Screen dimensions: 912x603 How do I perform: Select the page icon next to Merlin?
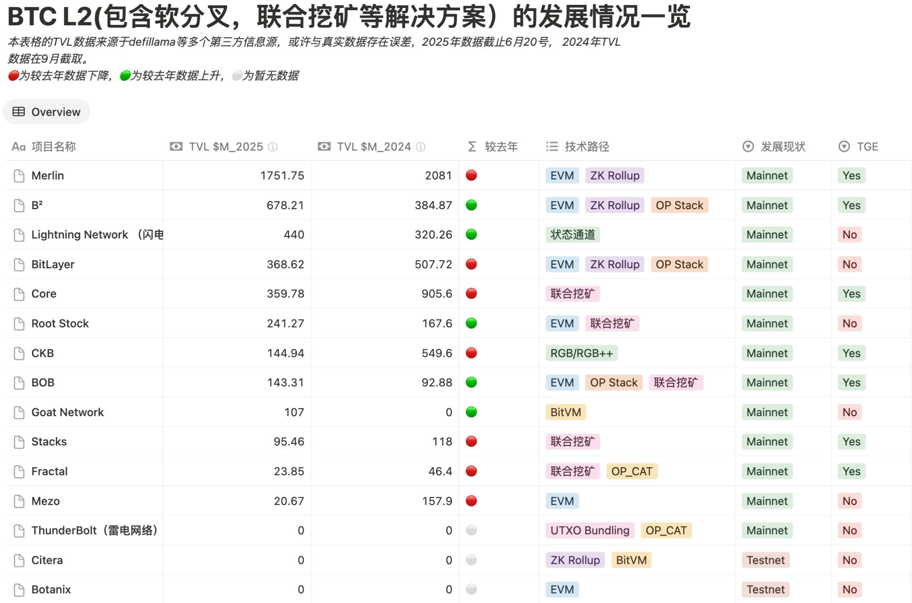(x=18, y=175)
